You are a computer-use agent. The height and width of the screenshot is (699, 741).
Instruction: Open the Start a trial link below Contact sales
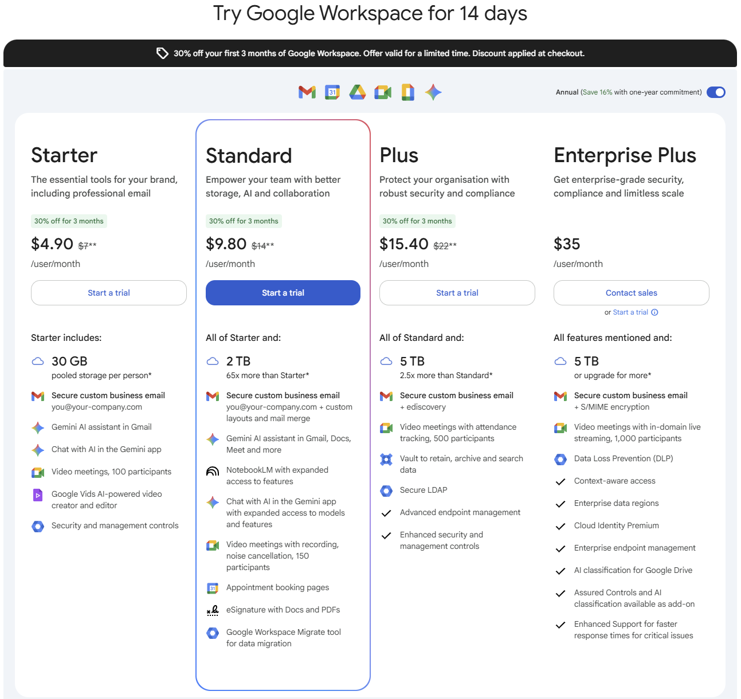pyautogui.click(x=630, y=312)
